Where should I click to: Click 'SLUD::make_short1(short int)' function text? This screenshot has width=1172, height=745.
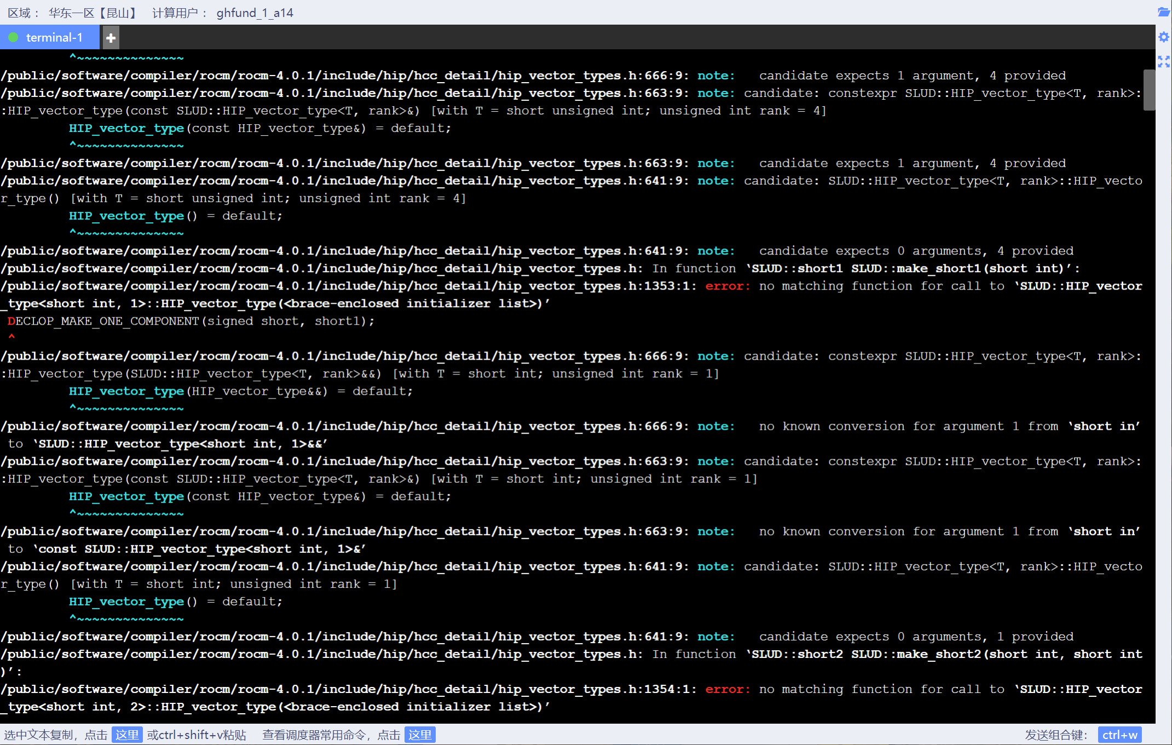click(x=957, y=268)
